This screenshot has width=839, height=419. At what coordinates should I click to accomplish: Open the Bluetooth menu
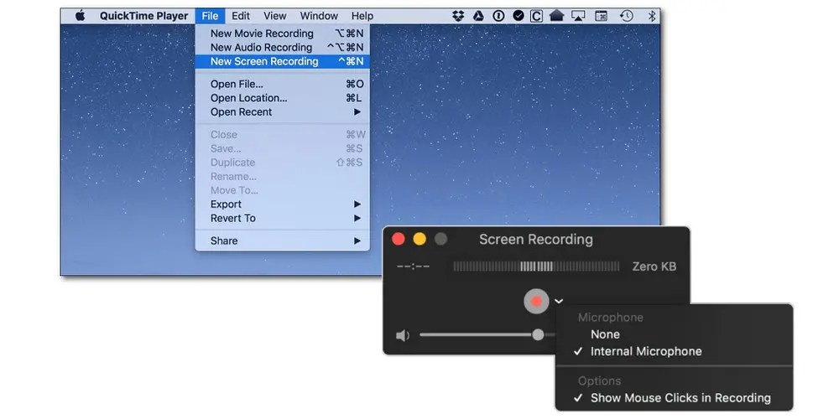(x=652, y=16)
